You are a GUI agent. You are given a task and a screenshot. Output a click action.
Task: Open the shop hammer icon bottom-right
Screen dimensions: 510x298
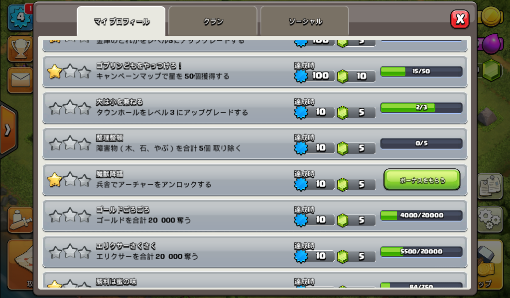(491, 264)
